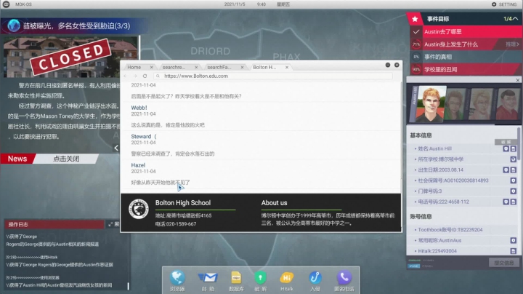The width and height of the screenshot is (523, 294).
Task: Reload the Bolton page in browser
Action: 145,76
